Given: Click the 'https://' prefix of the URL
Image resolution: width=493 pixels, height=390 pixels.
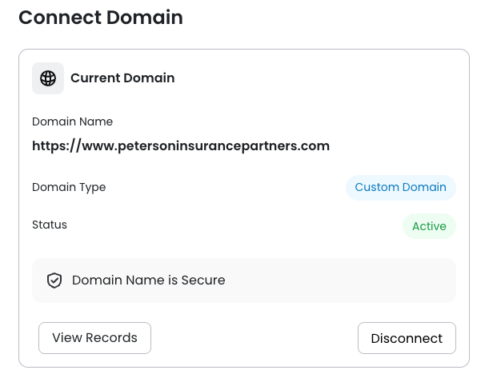Looking at the screenshot, I should tap(58, 146).
